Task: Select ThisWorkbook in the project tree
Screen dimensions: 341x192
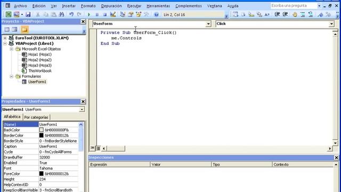Action: point(40,71)
